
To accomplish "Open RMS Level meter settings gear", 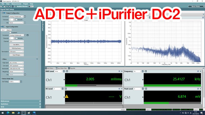I will click(67, 71).
